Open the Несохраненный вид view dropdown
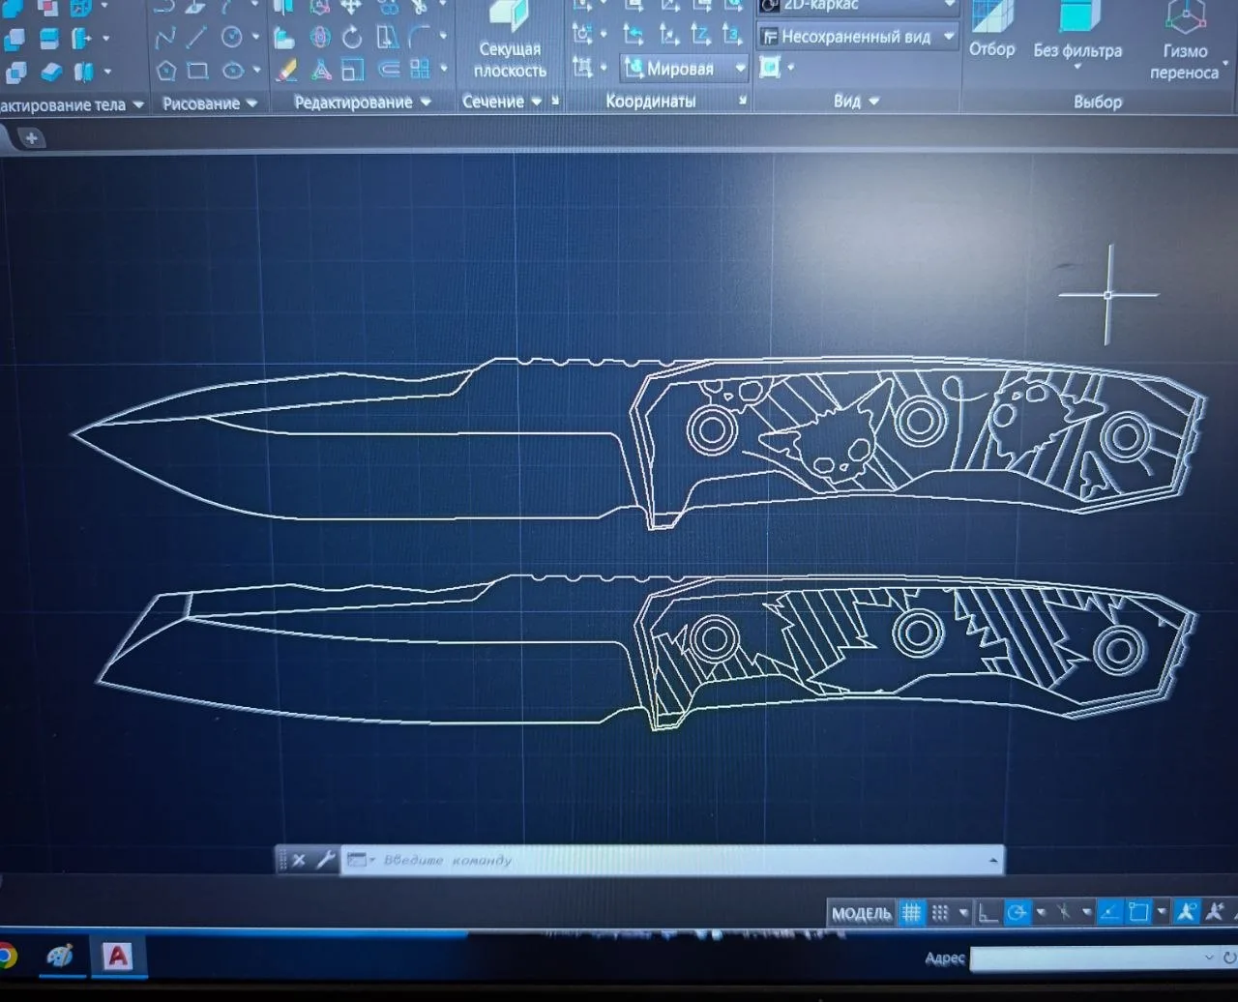 858,37
